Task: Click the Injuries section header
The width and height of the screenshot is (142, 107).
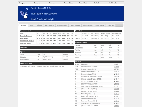Action: [x=47, y=52]
